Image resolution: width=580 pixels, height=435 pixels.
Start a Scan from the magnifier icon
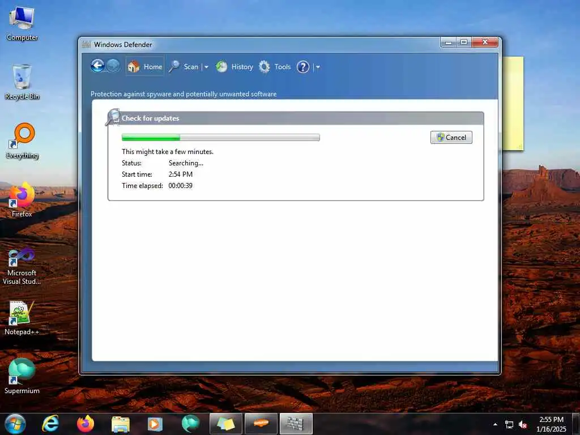pyautogui.click(x=174, y=67)
